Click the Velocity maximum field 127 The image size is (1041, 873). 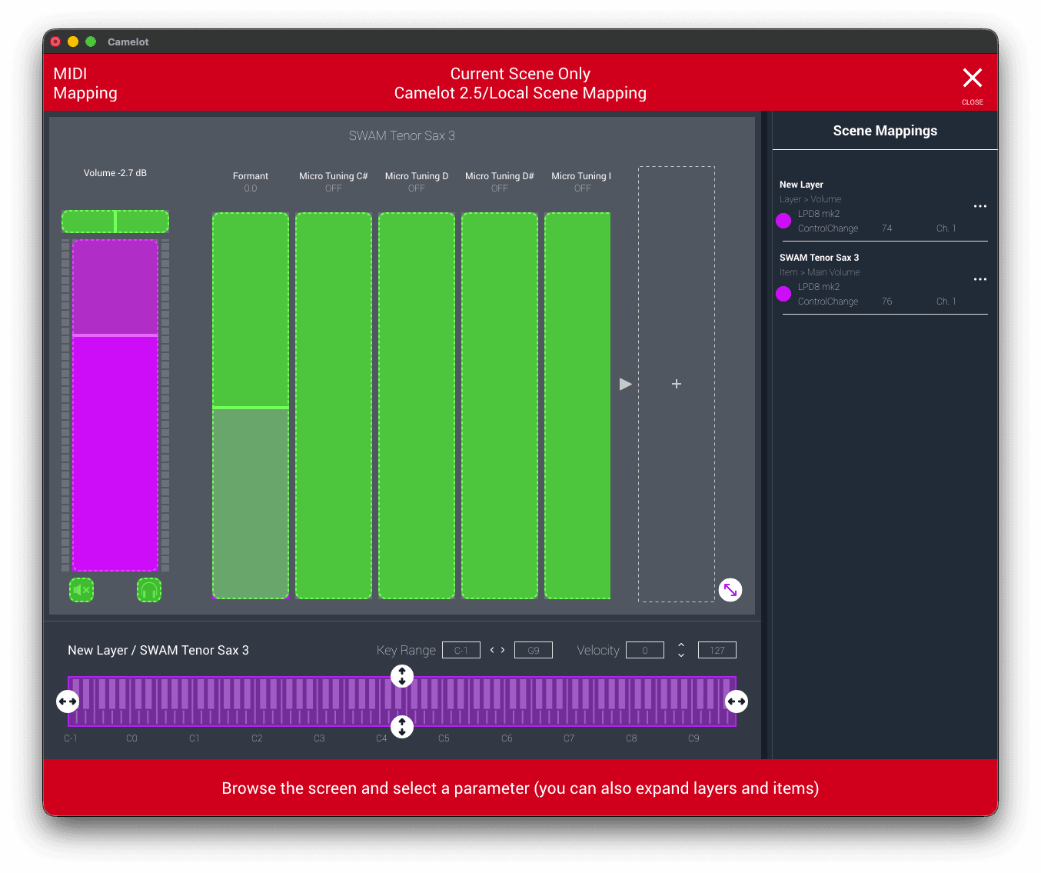tap(717, 650)
